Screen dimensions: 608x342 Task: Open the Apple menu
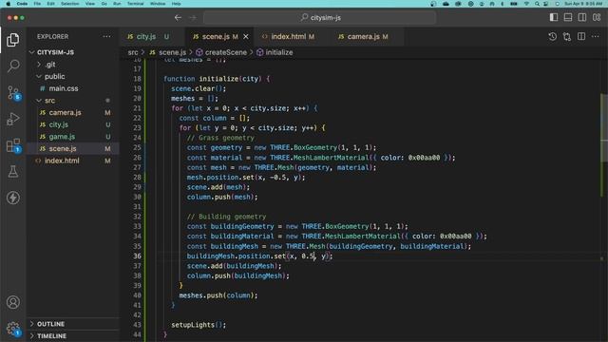8,4
